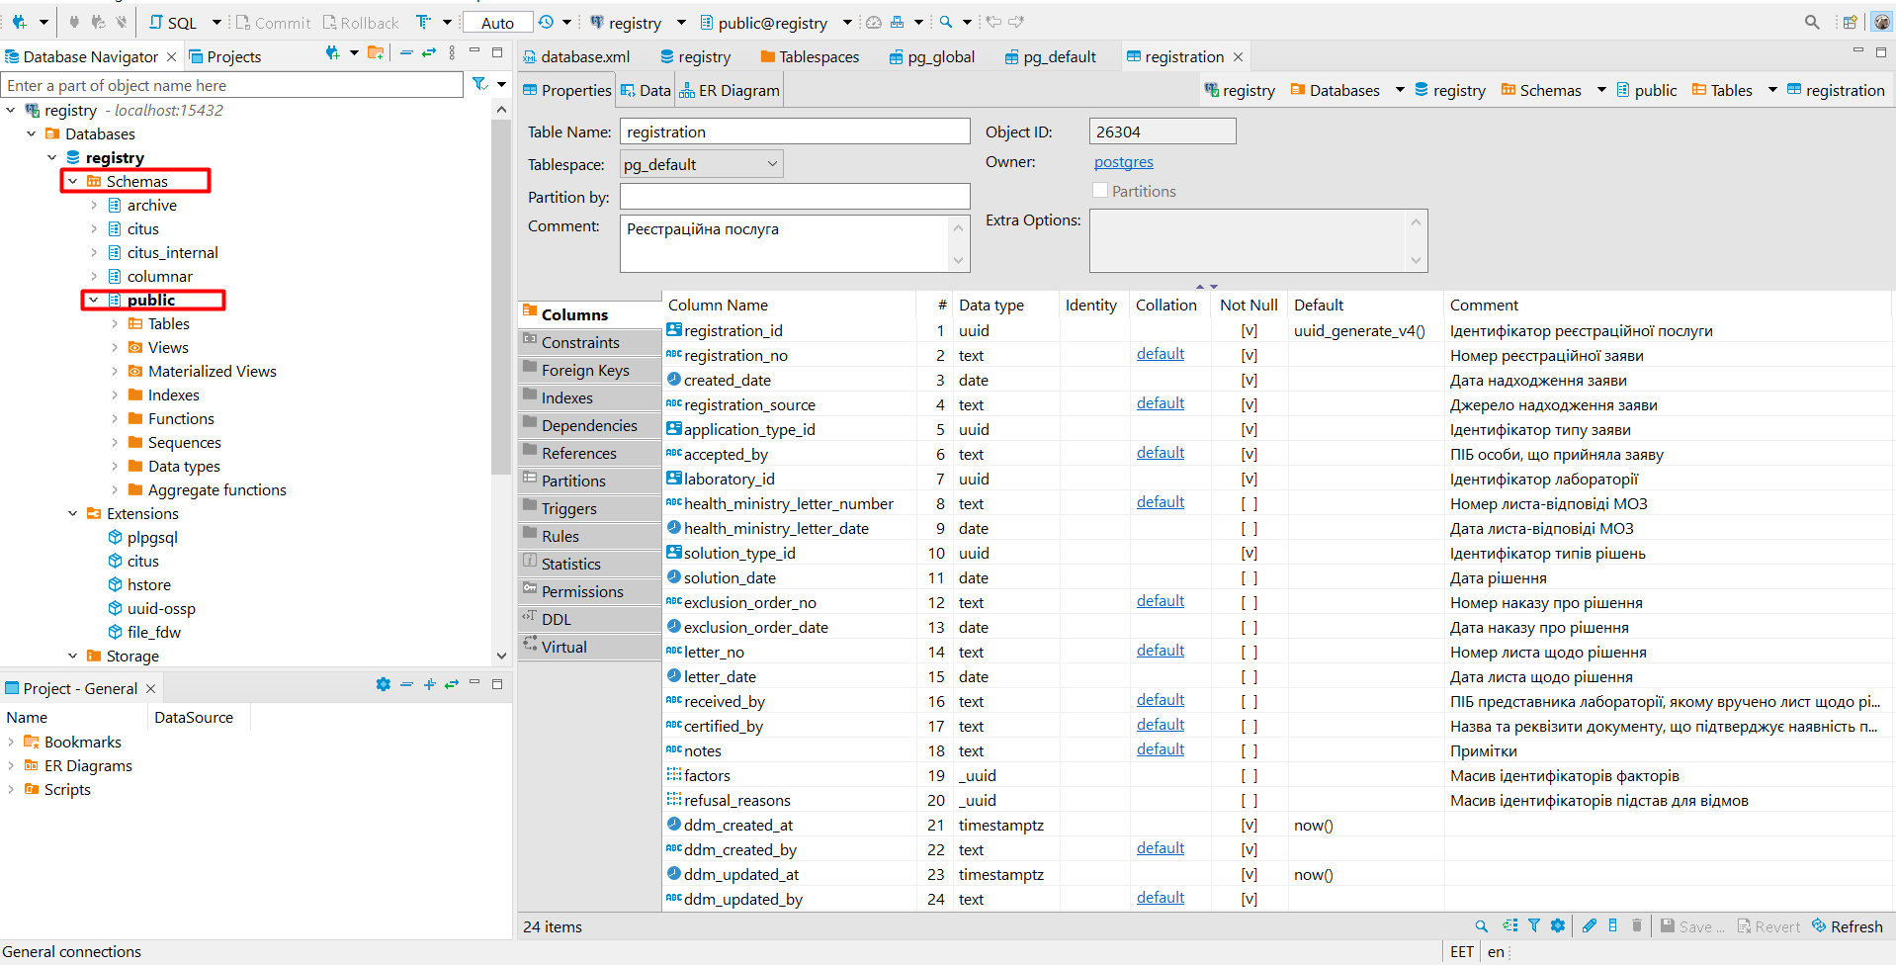Click the edit pencil icon in bottom toolbar
This screenshot has height=965, width=1896.
click(x=1590, y=926)
